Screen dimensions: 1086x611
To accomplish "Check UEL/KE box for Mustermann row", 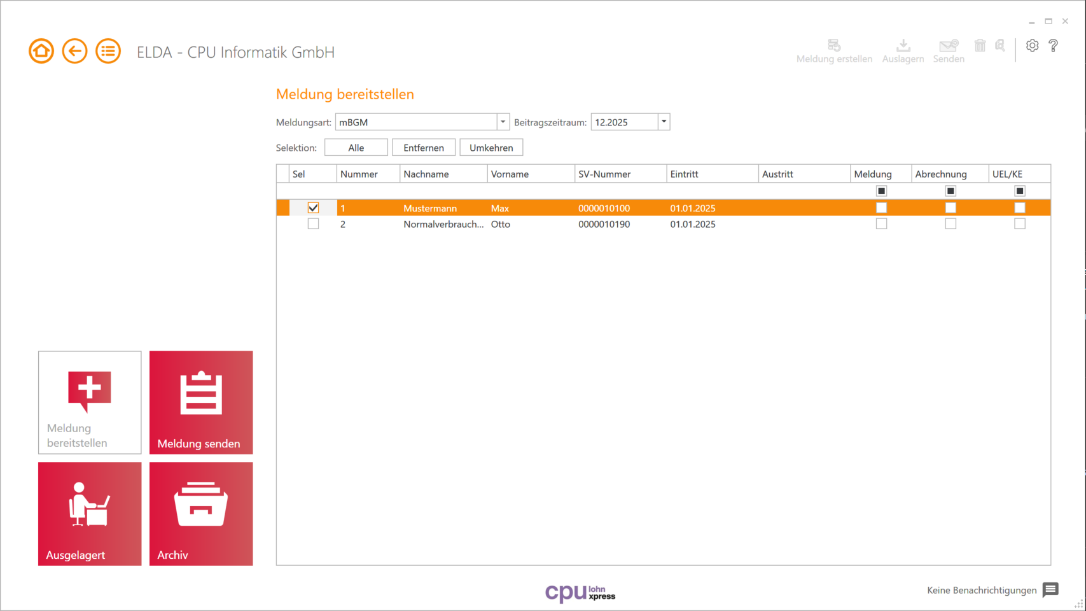I will [1020, 207].
